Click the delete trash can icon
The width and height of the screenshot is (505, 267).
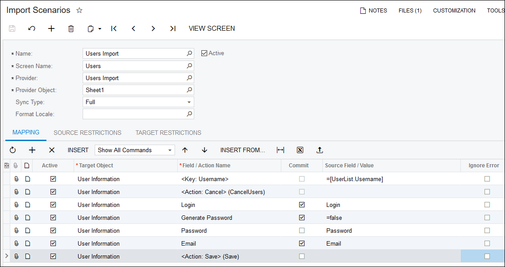click(71, 28)
